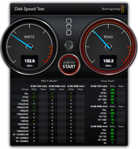Click PAL 10 Bit YUV write checkmark in Will it Work
The width and height of the screenshot is (138, 149).
[34, 93]
